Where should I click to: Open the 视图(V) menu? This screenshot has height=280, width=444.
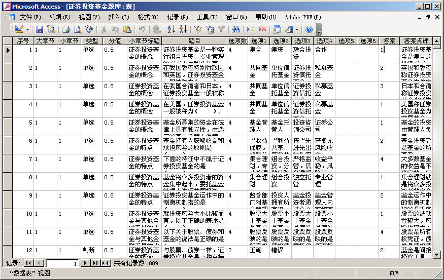pos(89,17)
